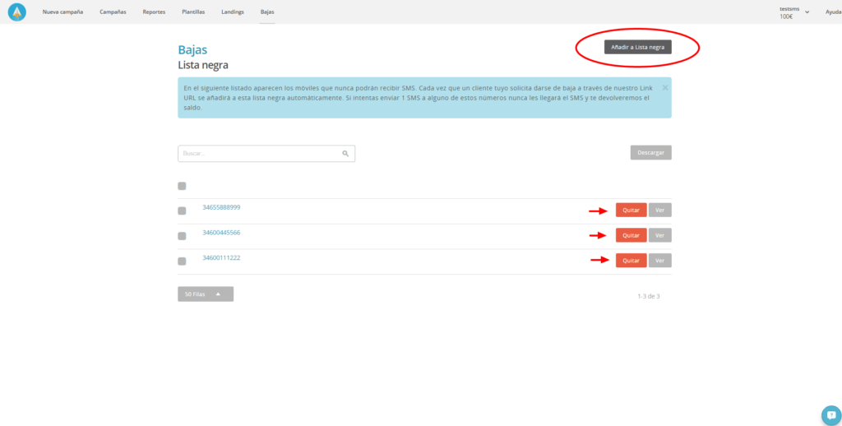The image size is (842, 426).
Task: Navigate to Reportes
Action: click(x=154, y=12)
